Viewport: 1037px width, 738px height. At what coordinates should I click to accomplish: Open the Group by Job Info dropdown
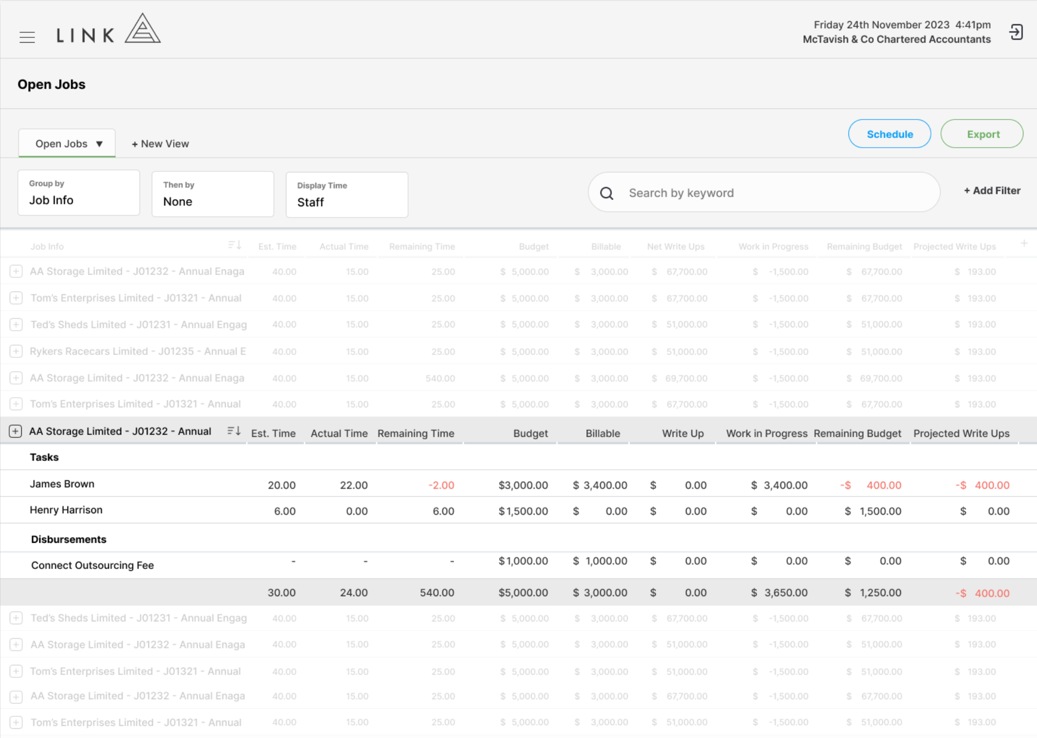(79, 193)
